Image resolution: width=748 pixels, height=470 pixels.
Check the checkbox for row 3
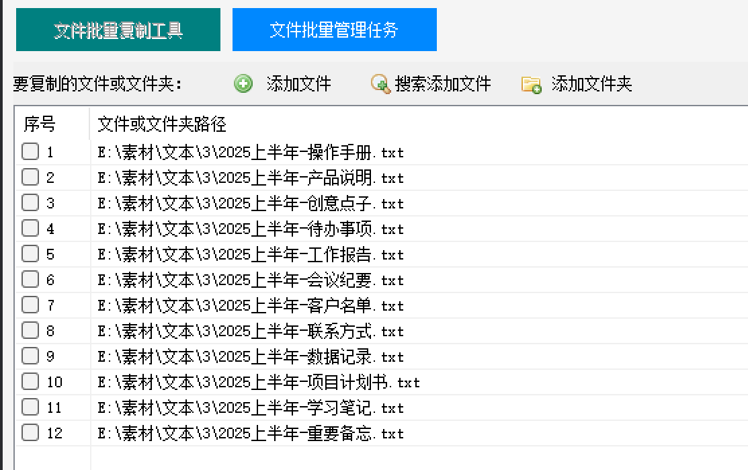[x=30, y=203]
